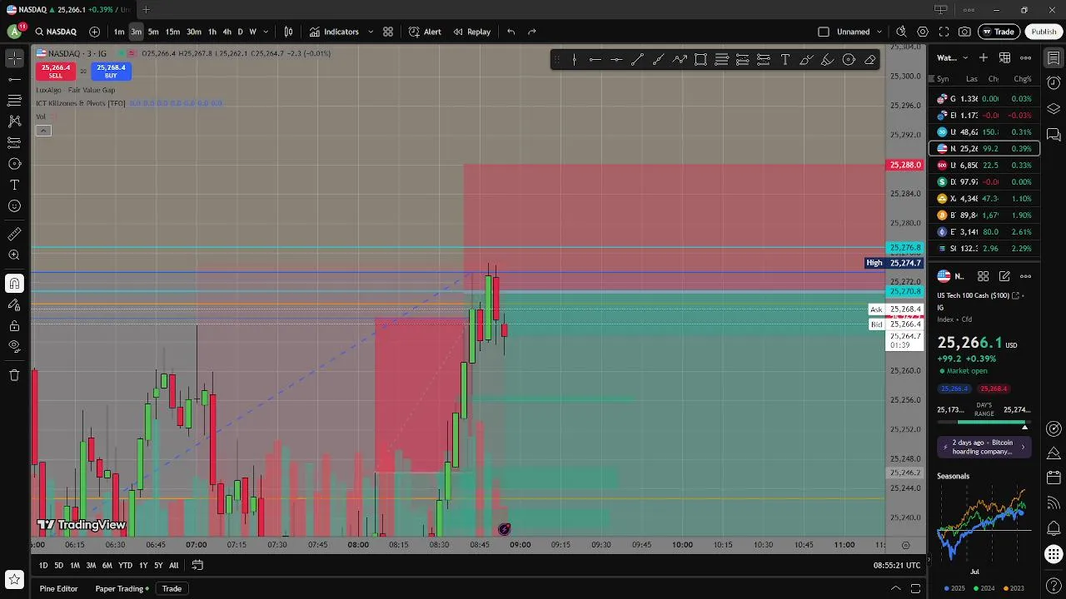Screen dimensions: 1066x599
Task: Open NASDAQ symbol search box
Action: [x=56, y=32]
